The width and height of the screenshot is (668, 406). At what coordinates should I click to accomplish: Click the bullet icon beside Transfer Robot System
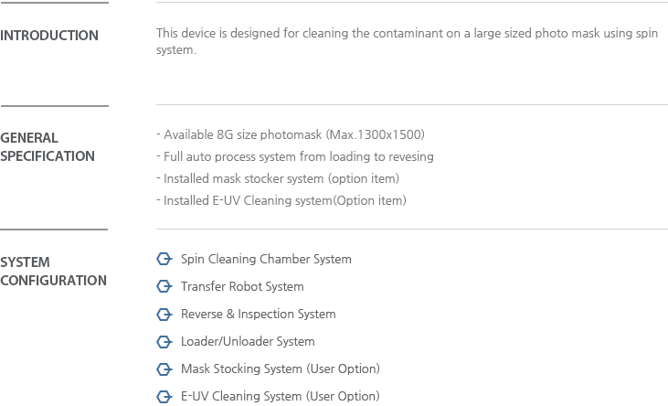[x=164, y=286]
